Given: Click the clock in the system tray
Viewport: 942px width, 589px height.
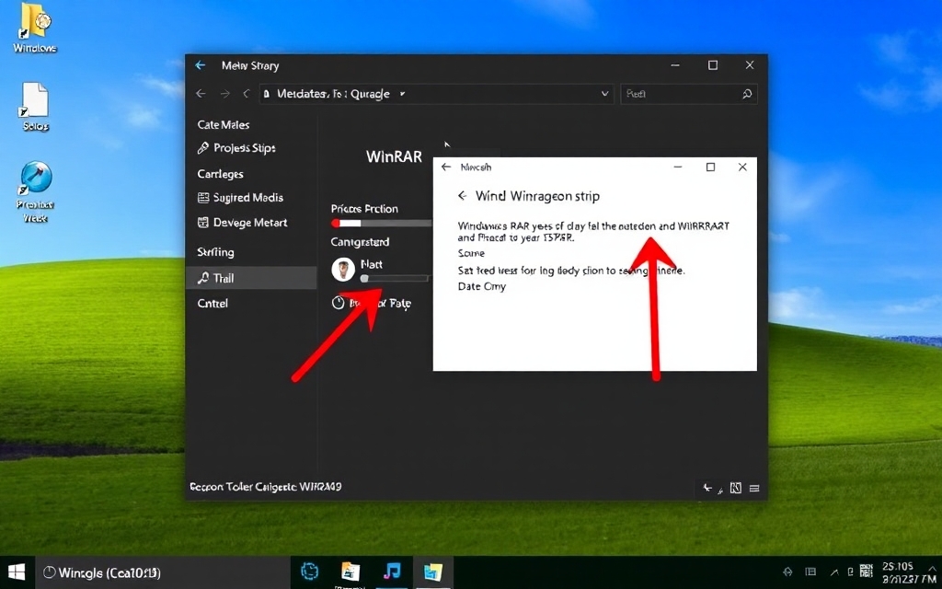Looking at the screenshot, I should coord(908,572).
